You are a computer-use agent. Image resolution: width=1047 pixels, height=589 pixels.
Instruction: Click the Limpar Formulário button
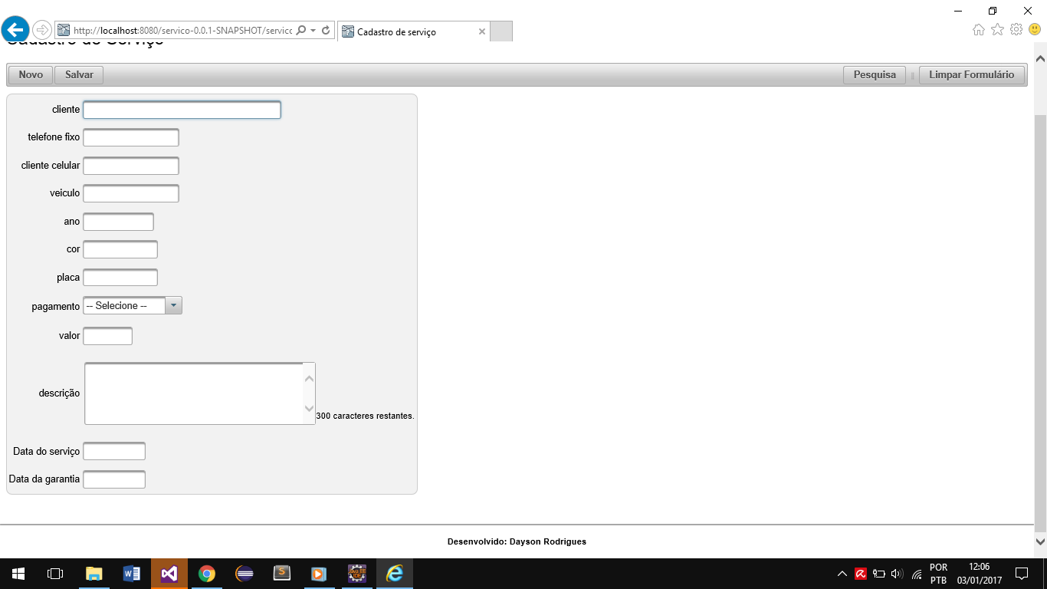[x=971, y=75]
